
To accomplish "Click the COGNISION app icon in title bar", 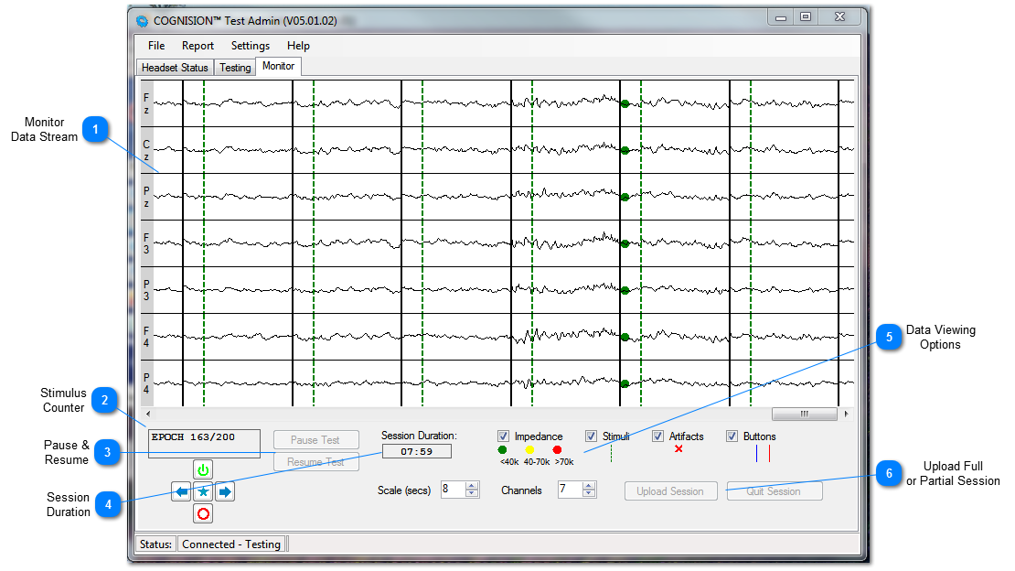I will [x=142, y=20].
